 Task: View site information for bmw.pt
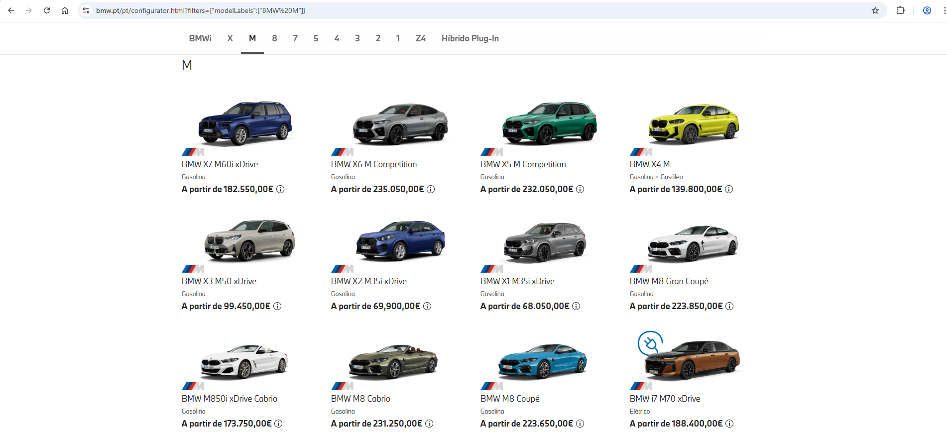click(86, 10)
